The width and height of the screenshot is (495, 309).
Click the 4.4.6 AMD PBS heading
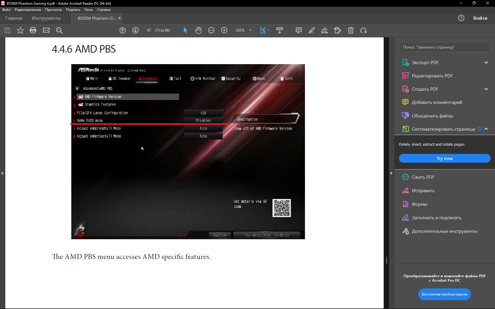point(84,49)
